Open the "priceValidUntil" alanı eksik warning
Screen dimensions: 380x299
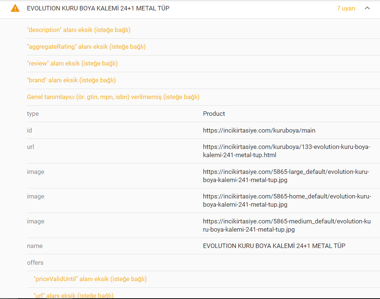tap(90, 279)
